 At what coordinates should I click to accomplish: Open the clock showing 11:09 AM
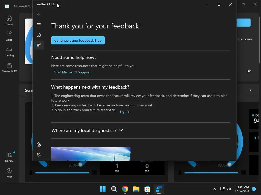pos(242,189)
